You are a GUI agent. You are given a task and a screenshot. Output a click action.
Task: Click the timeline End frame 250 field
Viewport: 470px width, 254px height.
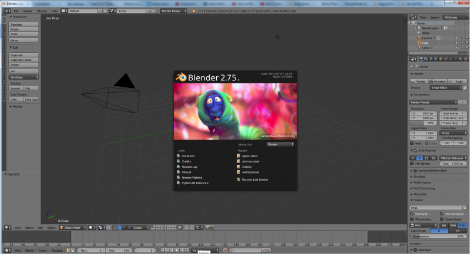click(118, 250)
